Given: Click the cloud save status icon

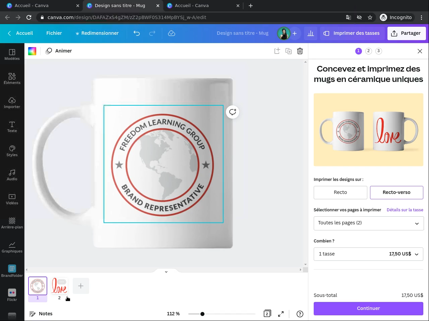Looking at the screenshot, I should [172, 33].
